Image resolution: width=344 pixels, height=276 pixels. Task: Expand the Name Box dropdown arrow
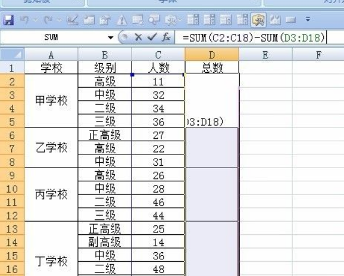click(x=111, y=38)
